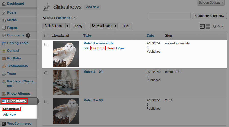The width and height of the screenshot is (229, 127).
Task: Open the Bulk Actions dropdown
Action: pos(56,26)
